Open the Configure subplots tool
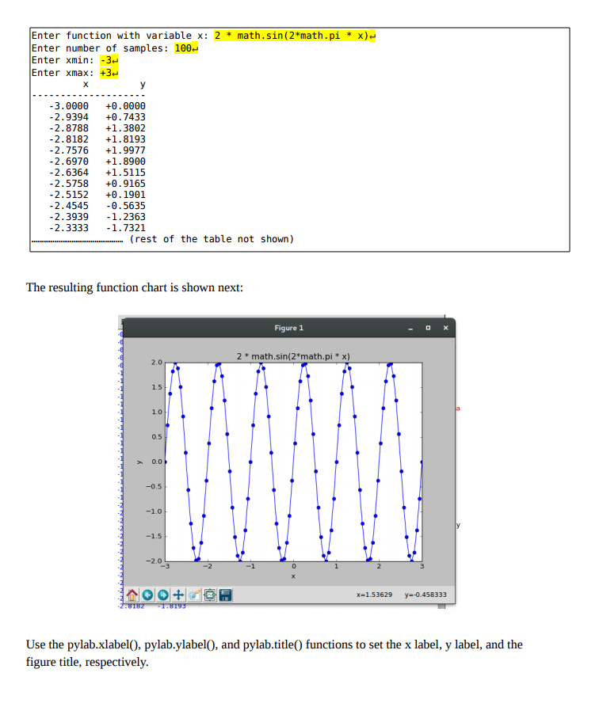 click(x=210, y=595)
